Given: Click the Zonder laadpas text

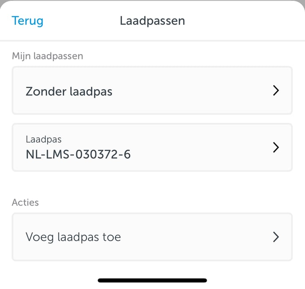Looking at the screenshot, I should tap(69, 91).
